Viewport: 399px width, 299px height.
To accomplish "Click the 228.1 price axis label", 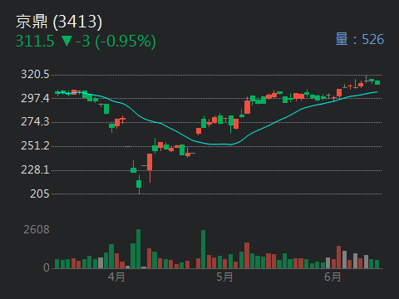I will point(35,169).
